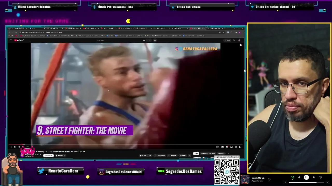Image resolution: width=332 pixels, height=186 pixels.
Task: Pause the Spotify track
Action: coord(306,177)
